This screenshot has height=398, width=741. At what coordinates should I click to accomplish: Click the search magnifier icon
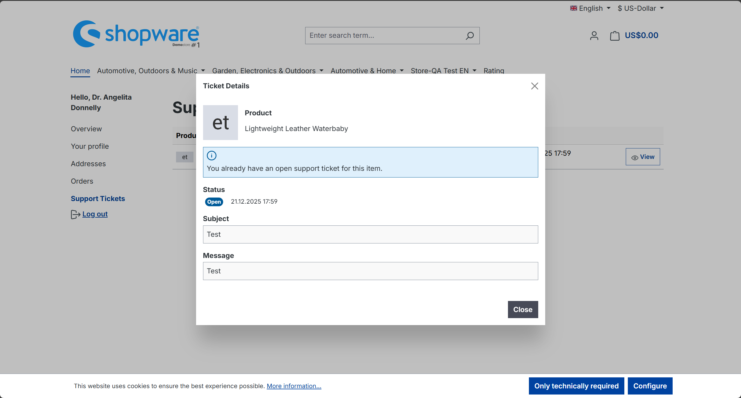470,36
